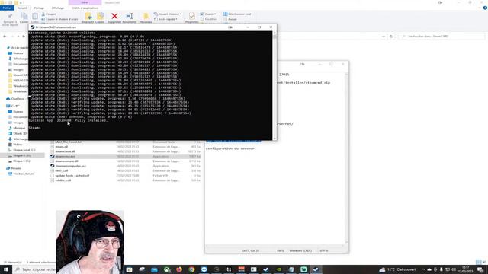Select steamerrorreporter.exe file row
Image resolution: width=488 pixels, height=274 pixels.
125,166
